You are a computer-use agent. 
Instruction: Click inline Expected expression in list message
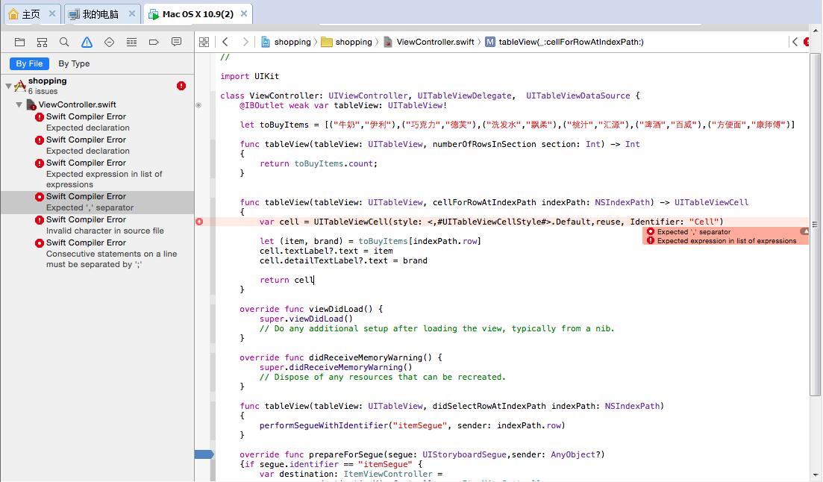727,241
